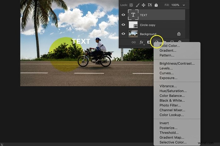Add a Hue/Saturation... adjustment layer
Viewport: 220px width, 146px height.
coord(173,91)
